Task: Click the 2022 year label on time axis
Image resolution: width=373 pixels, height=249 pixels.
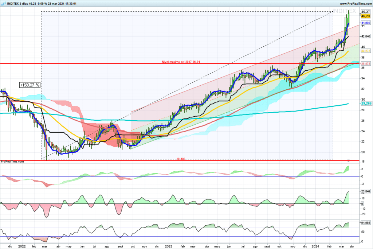Action: pyautogui.click(x=22, y=246)
